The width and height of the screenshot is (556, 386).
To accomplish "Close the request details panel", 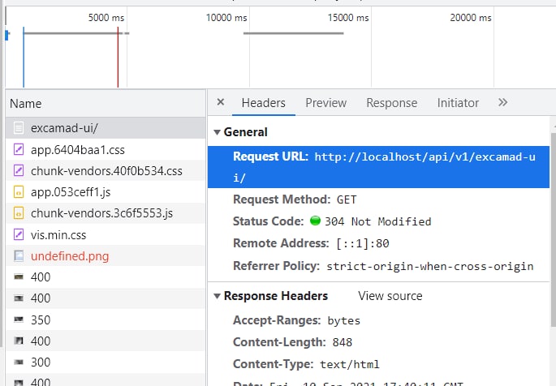I will coord(220,103).
